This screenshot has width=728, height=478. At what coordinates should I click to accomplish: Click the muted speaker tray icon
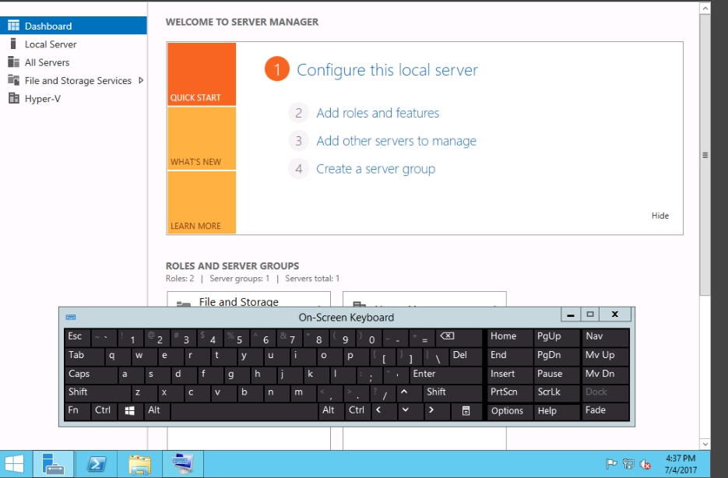[645, 464]
